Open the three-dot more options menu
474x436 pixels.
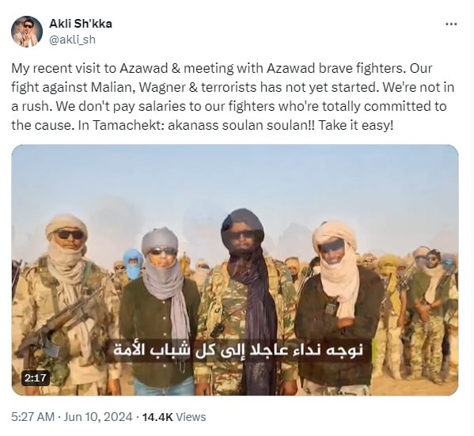click(451, 24)
